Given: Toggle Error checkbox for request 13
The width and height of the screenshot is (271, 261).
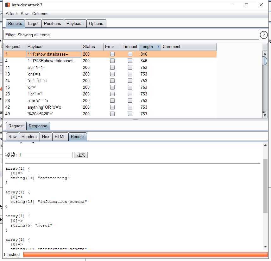Looking at the screenshot, I should (x=112, y=74).
